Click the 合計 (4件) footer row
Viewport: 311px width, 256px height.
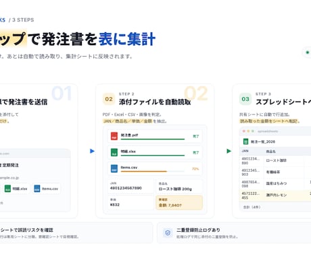pos(275,207)
